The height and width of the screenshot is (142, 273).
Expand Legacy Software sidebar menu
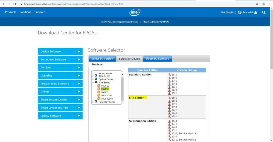(60, 116)
